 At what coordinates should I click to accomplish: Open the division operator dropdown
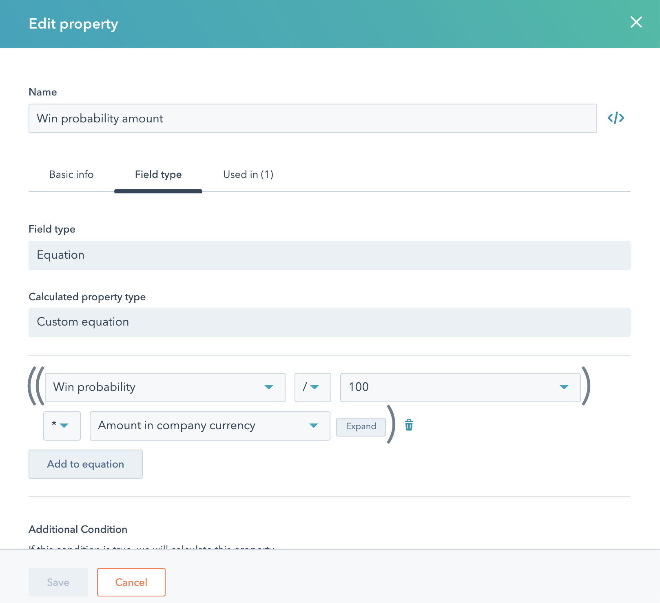(x=312, y=387)
